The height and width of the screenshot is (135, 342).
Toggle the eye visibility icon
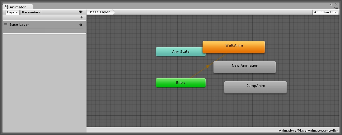pyautogui.click(x=81, y=12)
